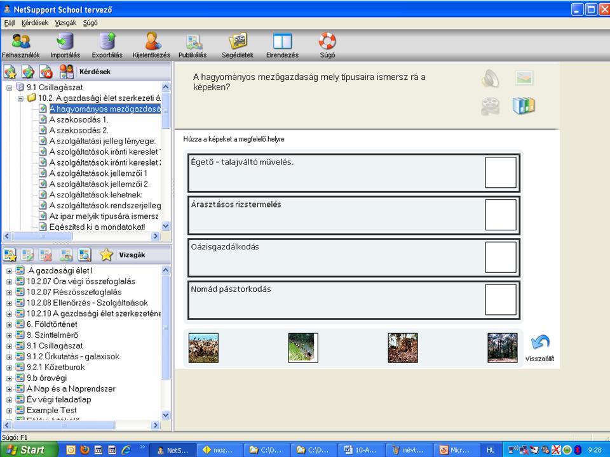Open the Segédletek resources icon
Viewport: 610px width, 457px height.
pos(238,43)
